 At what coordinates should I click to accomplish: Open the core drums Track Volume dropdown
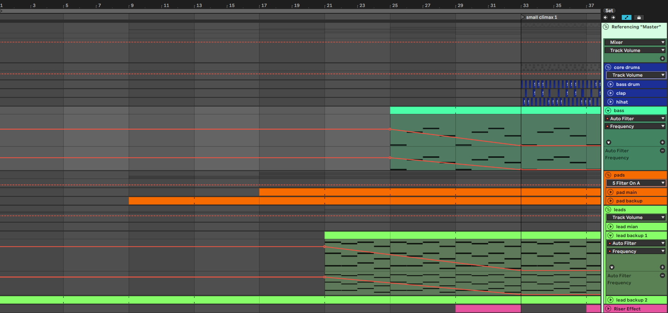click(636, 75)
